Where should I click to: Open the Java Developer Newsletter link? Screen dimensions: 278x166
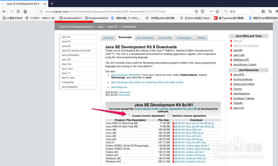click(x=126, y=75)
